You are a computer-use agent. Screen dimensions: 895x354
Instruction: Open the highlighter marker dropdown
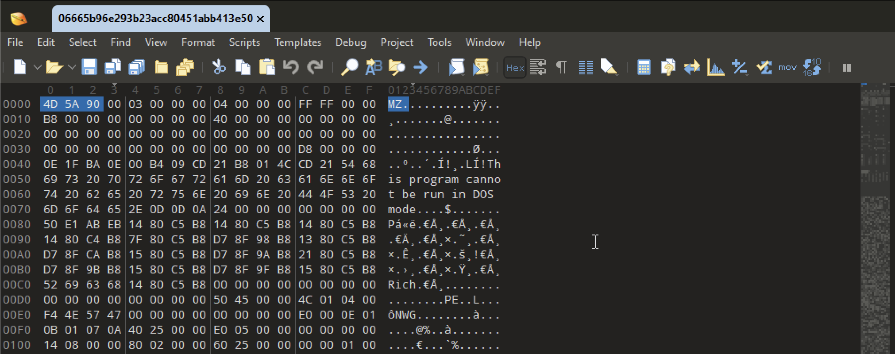click(610, 67)
